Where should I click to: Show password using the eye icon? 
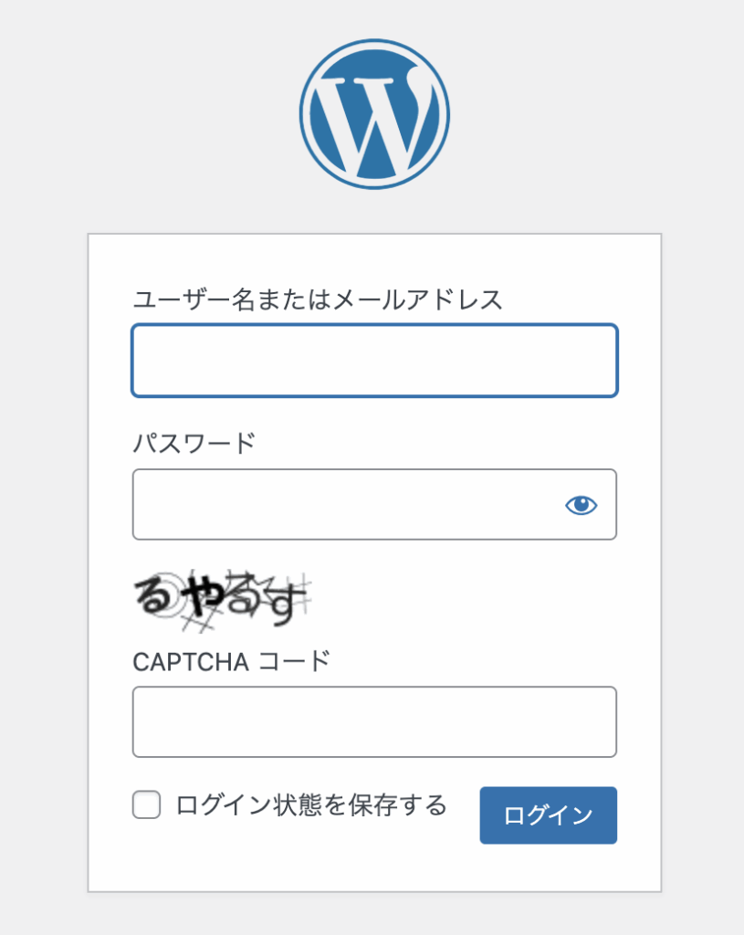click(x=581, y=505)
